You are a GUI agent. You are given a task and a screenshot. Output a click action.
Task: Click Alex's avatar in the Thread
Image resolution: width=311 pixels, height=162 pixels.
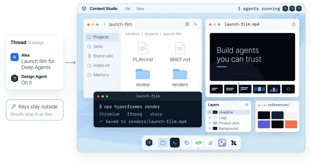[x=14, y=57]
